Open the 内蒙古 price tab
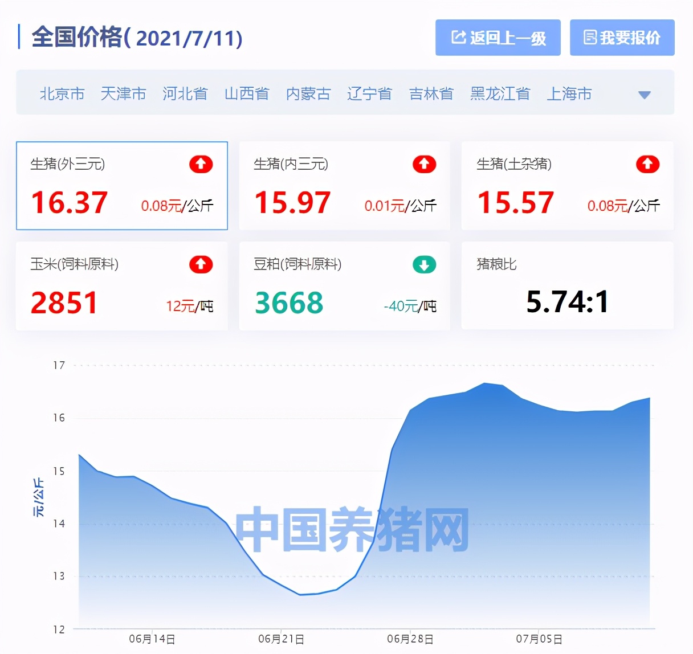The image size is (693, 654). click(308, 94)
